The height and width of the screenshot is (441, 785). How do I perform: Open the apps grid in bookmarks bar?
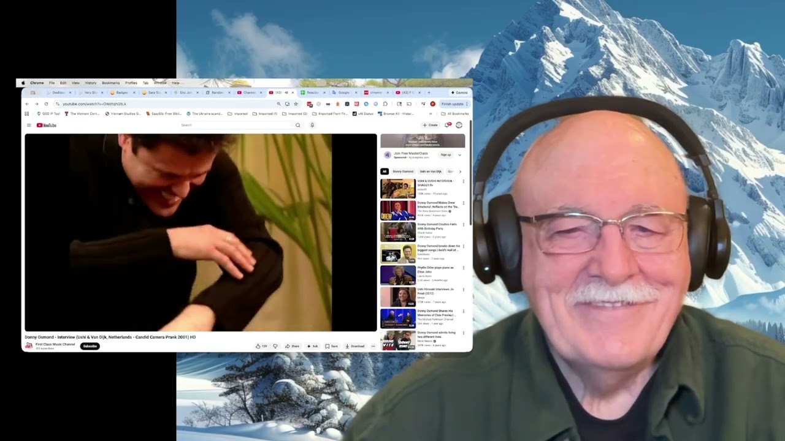(26, 114)
